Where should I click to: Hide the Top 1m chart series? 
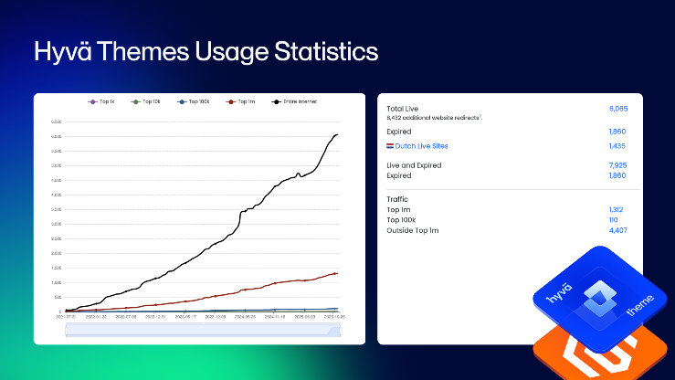pyautogui.click(x=240, y=101)
